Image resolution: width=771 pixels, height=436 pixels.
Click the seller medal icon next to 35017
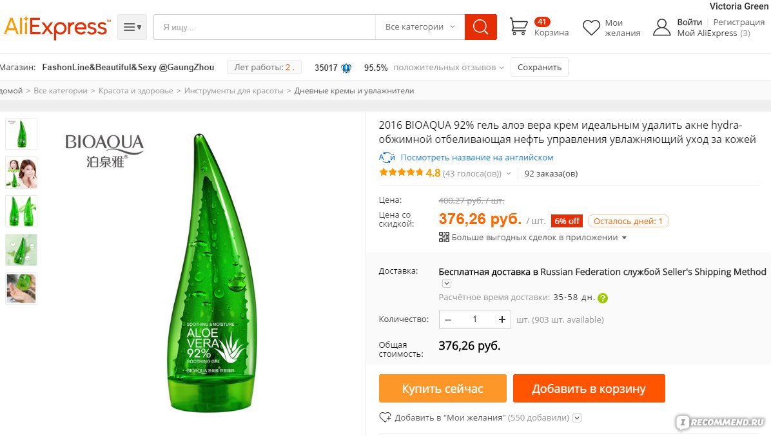(x=346, y=67)
